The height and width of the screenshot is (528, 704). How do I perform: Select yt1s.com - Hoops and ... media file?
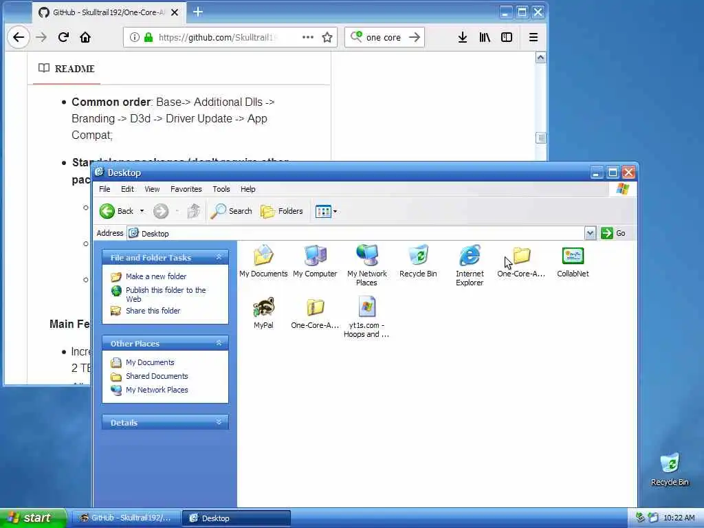click(x=367, y=316)
